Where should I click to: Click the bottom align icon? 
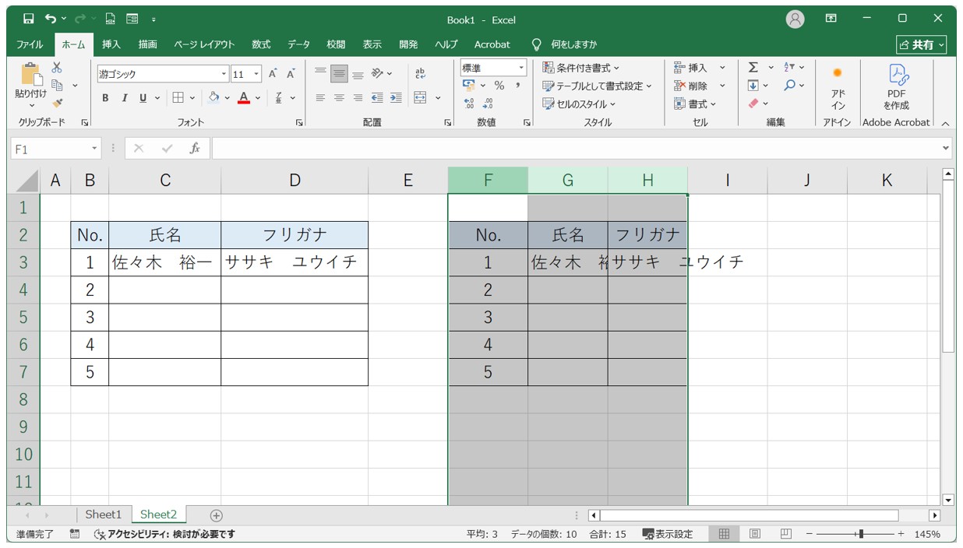[x=358, y=74]
